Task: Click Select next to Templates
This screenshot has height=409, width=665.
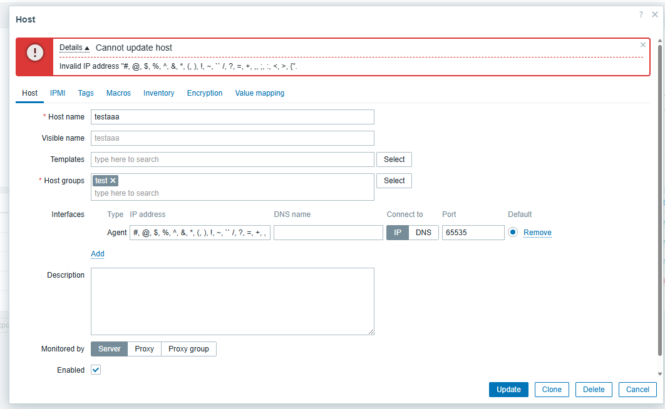Action: pyautogui.click(x=394, y=159)
